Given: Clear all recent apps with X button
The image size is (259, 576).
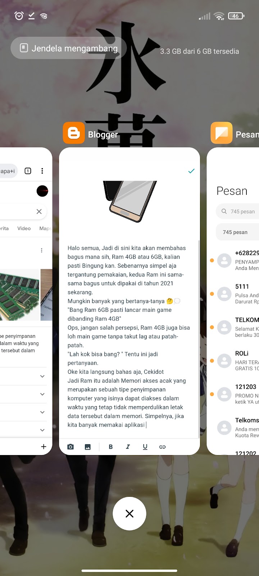Looking at the screenshot, I should pos(129,514).
